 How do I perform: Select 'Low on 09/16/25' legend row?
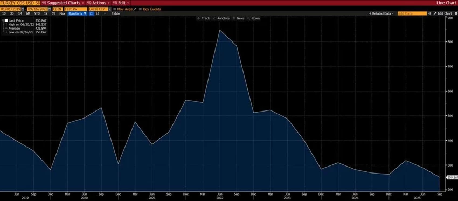[x=25, y=32]
